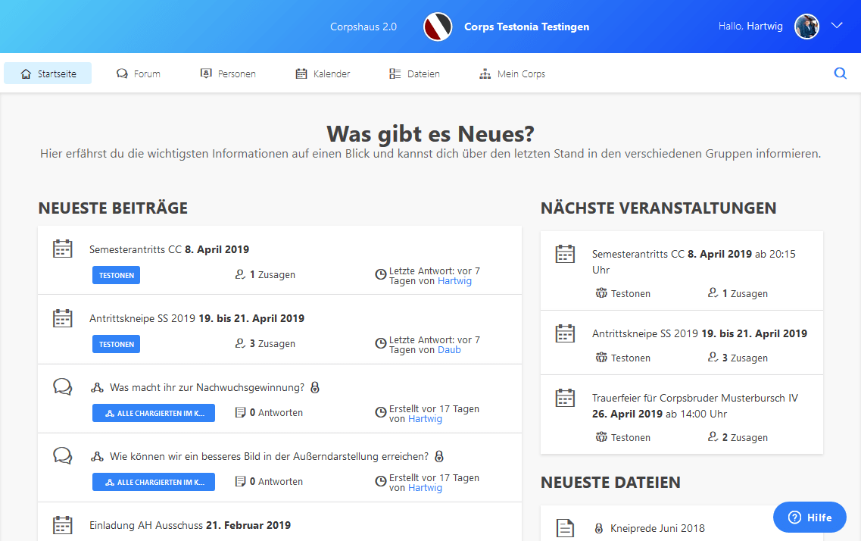The width and height of the screenshot is (861, 541).
Task: Open the Personen tab
Action: pos(228,73)
